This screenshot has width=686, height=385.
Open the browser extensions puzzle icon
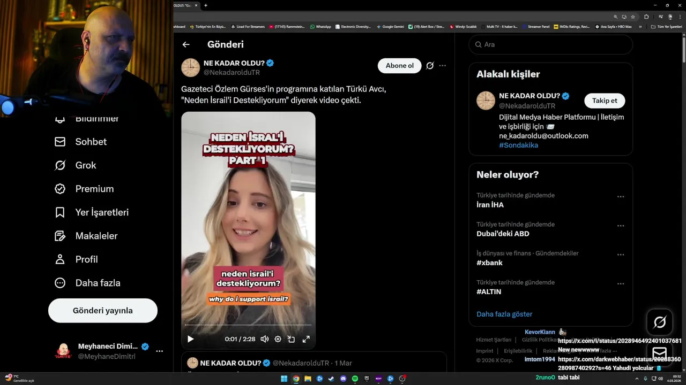pos(646,17)
